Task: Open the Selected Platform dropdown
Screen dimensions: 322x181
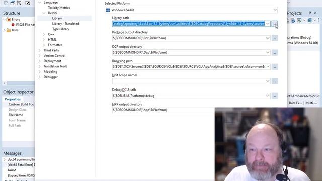Action: click(275, 10)
